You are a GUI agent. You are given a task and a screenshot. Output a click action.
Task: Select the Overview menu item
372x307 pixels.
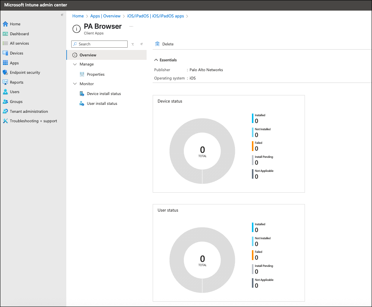pos(88,55)
